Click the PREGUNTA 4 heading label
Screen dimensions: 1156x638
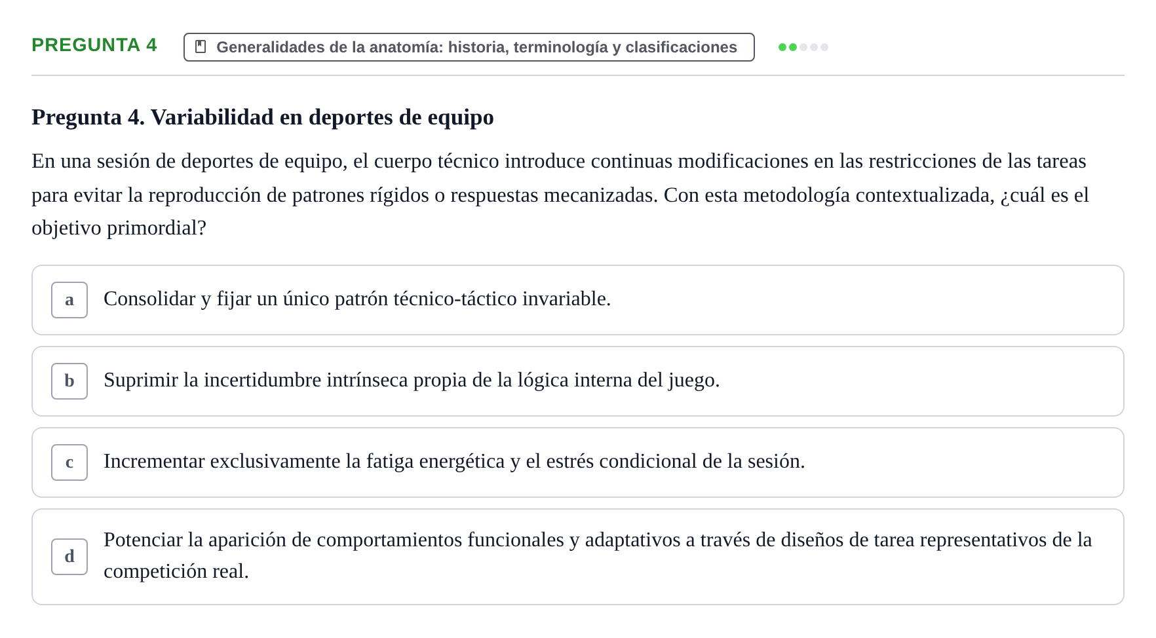tap(94, 45)
